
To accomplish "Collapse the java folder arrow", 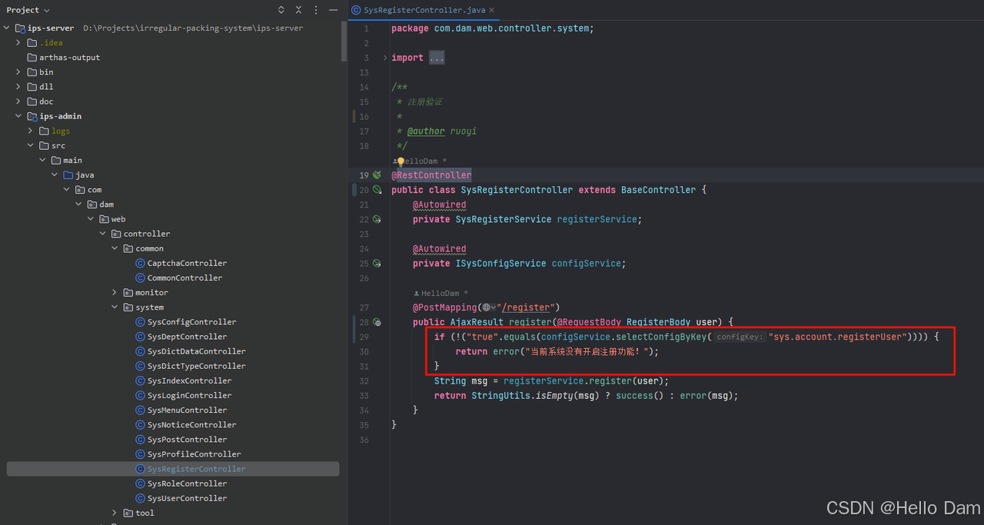I will pos(55,175).
